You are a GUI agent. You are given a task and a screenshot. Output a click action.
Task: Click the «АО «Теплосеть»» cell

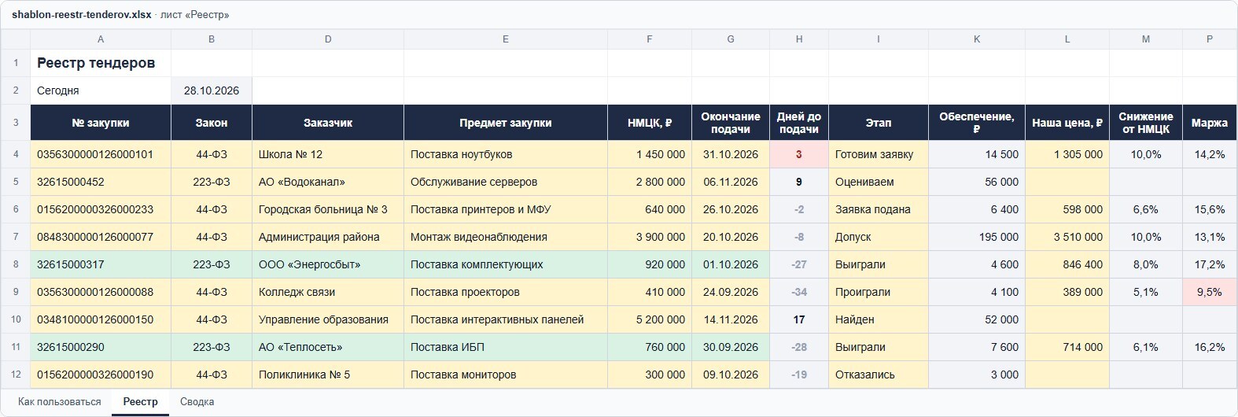(x=328, y=347)
